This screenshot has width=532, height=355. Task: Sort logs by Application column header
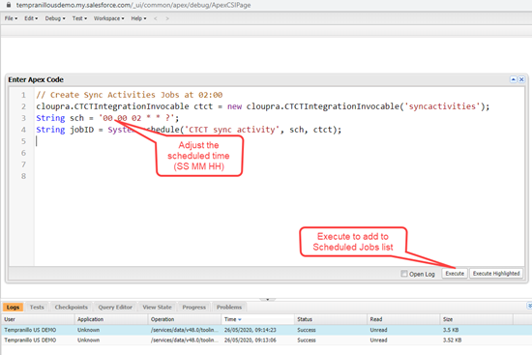[x=111, y=319]
